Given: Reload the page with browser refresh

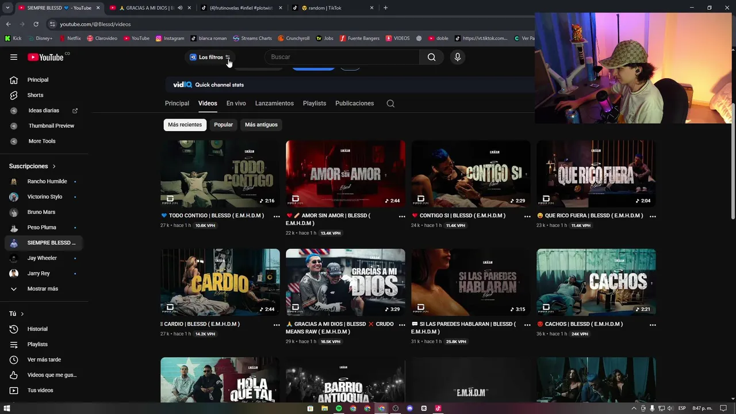Looking at the screenshot, I should 36,24.
